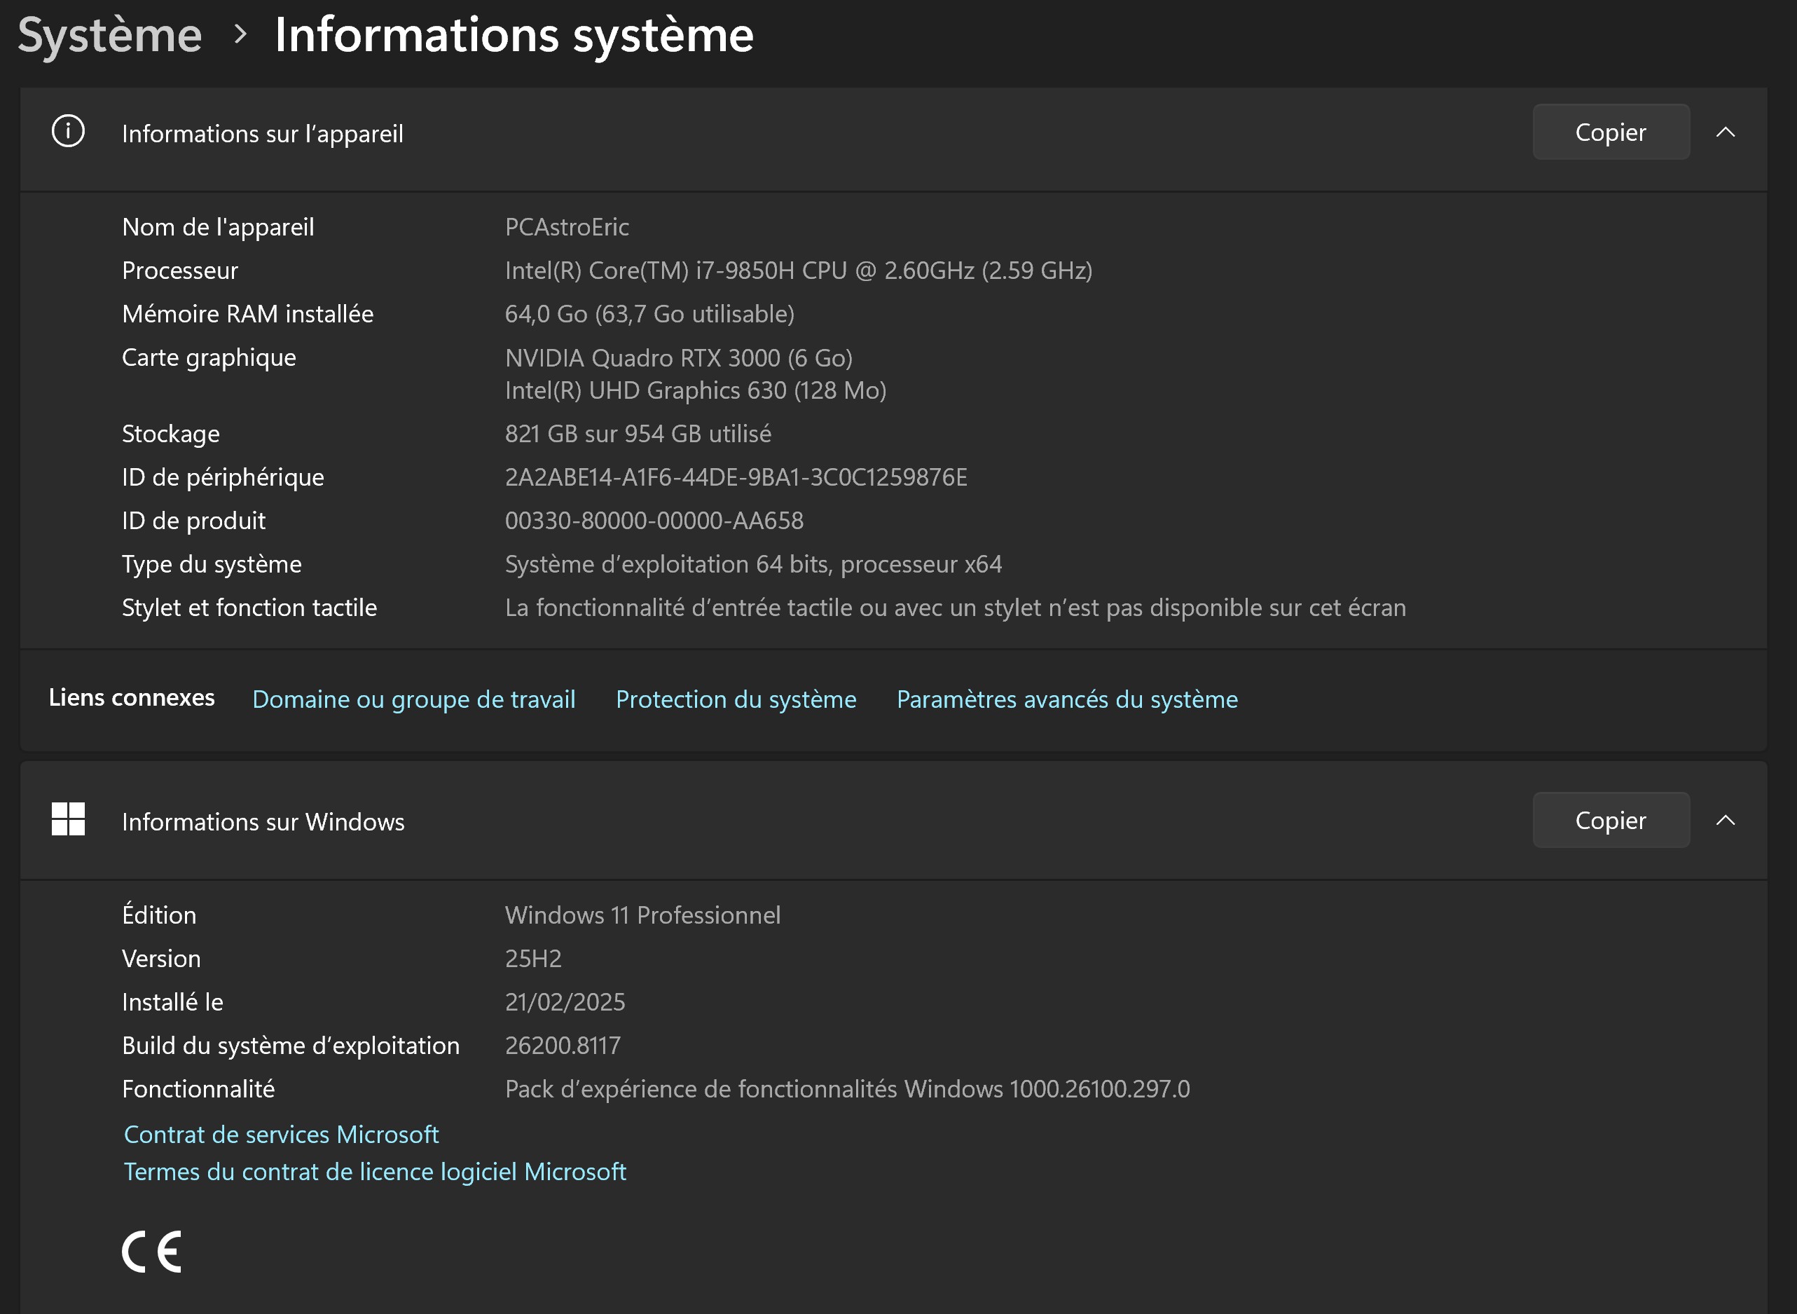Click the ID de périphérique label
Viewport: 1797px width, 1314px height.
click(x=223, y=477)
